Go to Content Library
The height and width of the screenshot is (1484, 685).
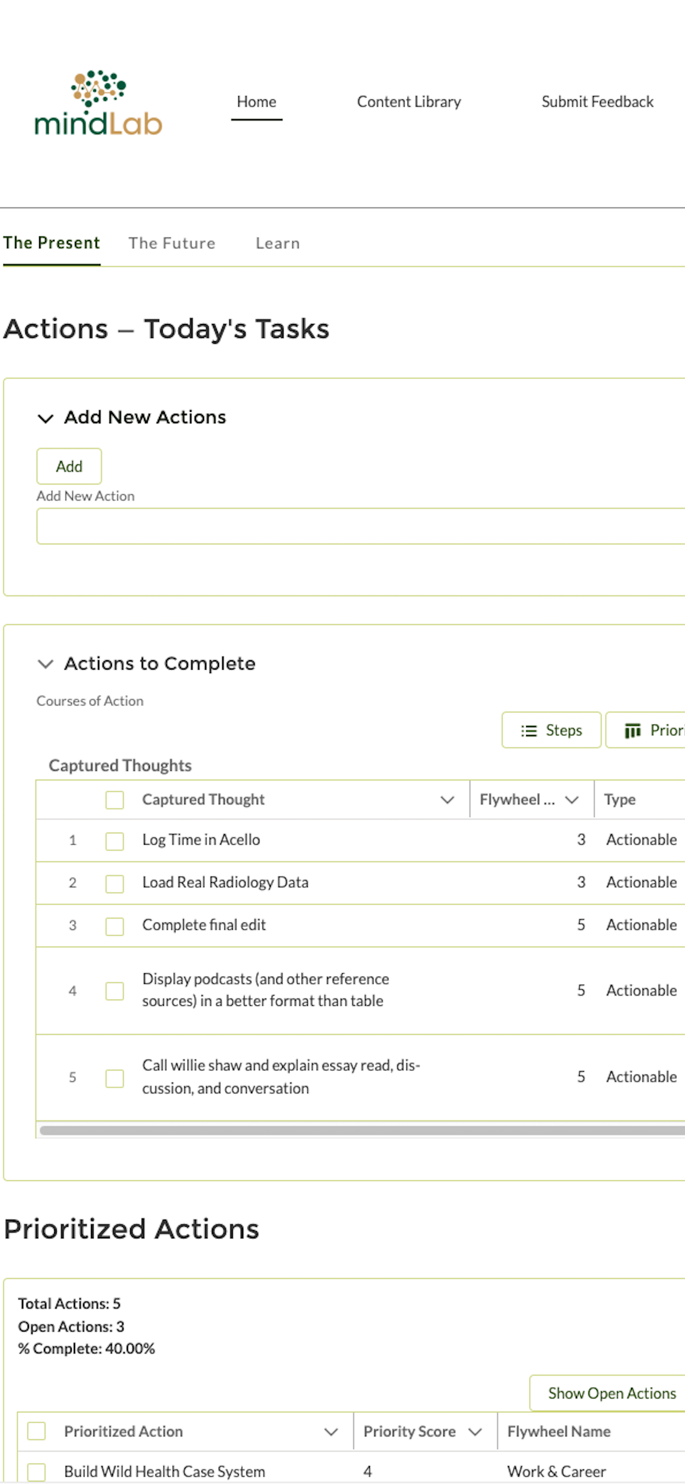(409, 102)
